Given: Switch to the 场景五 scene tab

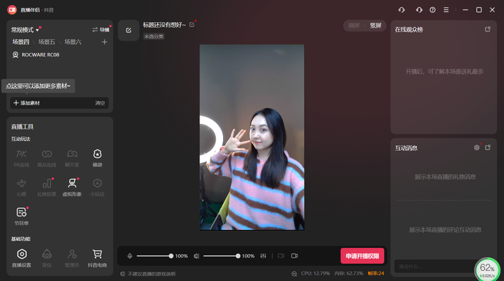Looking at the screenshot, I should (47, 42).
